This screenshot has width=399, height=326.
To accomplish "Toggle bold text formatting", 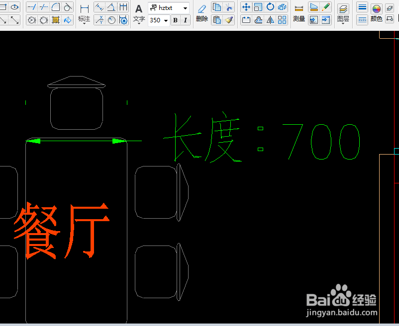I will 175,20.
